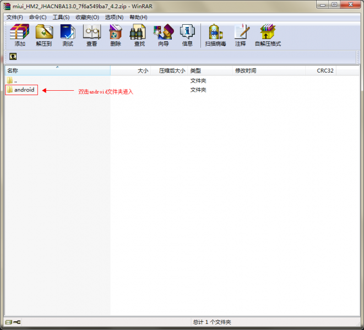Screen dimensions: 364x330
Task: Show archive Info (信息) icon
Action: tap(187, 35)
